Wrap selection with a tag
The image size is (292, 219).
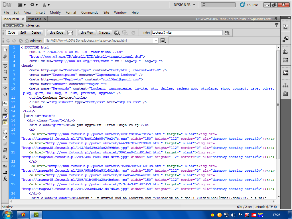pos(5,144)
